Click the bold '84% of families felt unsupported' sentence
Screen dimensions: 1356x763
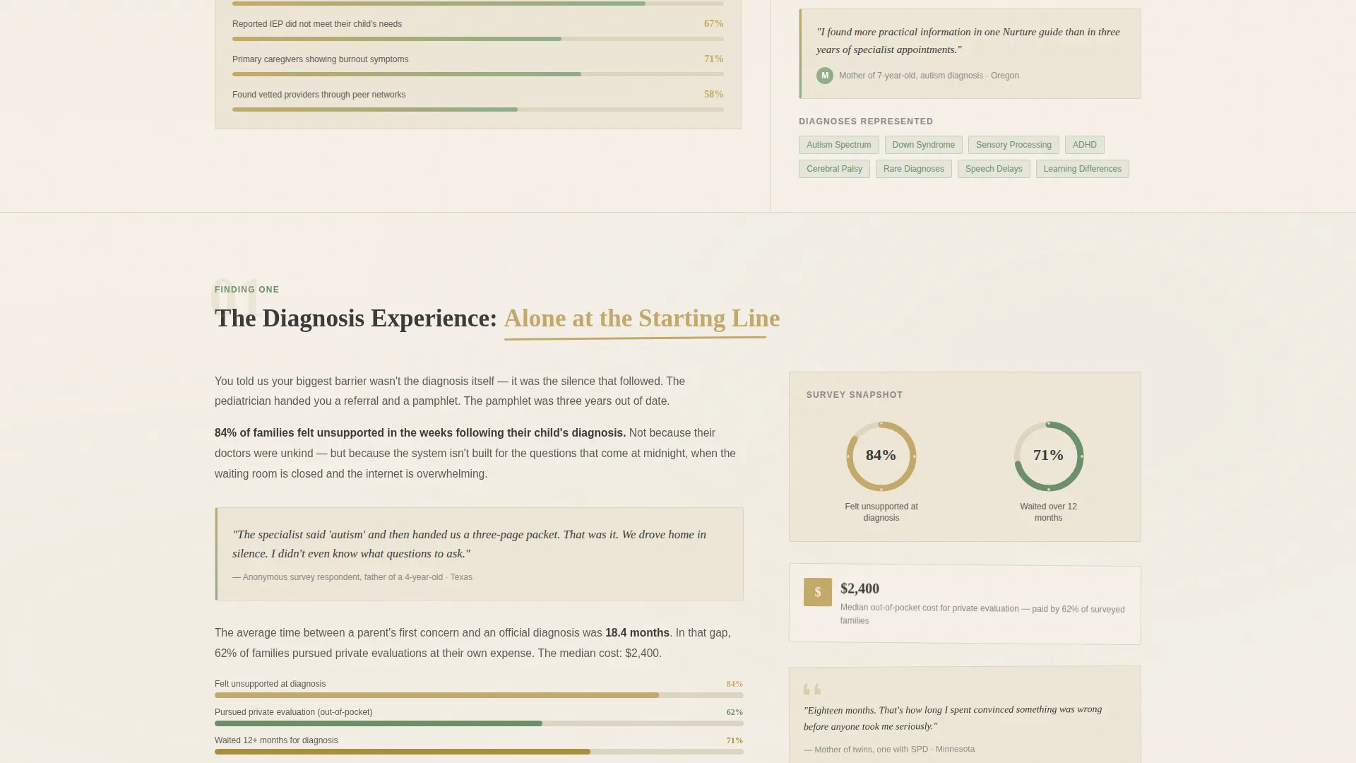point(420,433)
